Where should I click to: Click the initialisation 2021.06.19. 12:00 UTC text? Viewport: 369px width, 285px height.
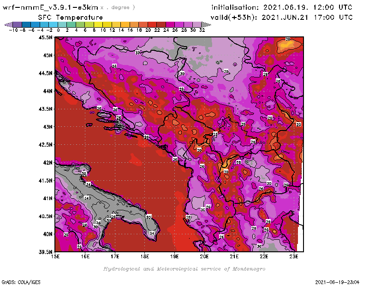pos(282,7)
